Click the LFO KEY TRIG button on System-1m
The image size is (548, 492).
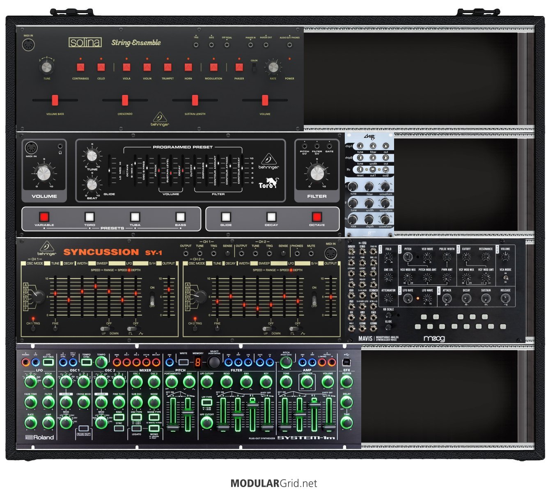pos(48,362)
